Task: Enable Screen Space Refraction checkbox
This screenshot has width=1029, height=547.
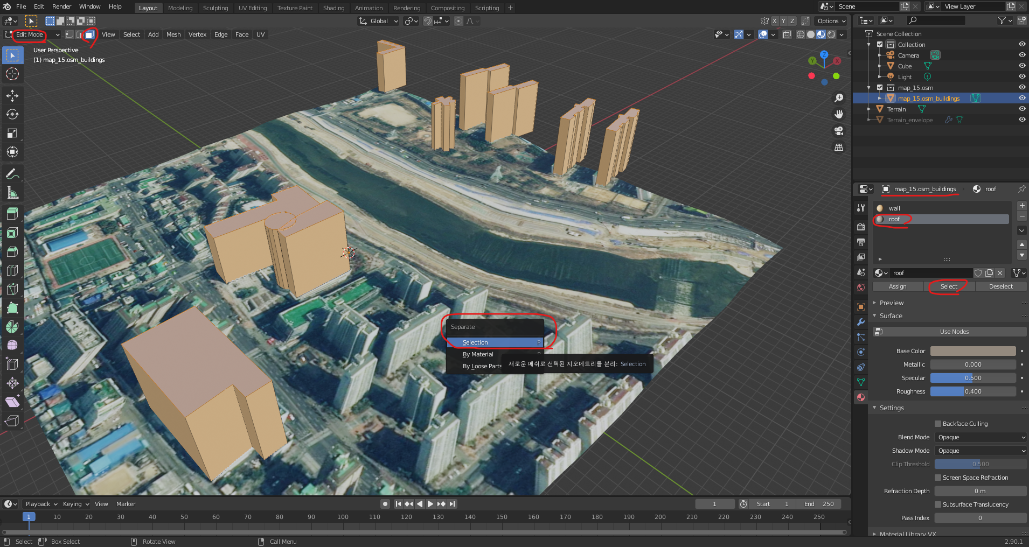Action: click(x=938, y=478)
